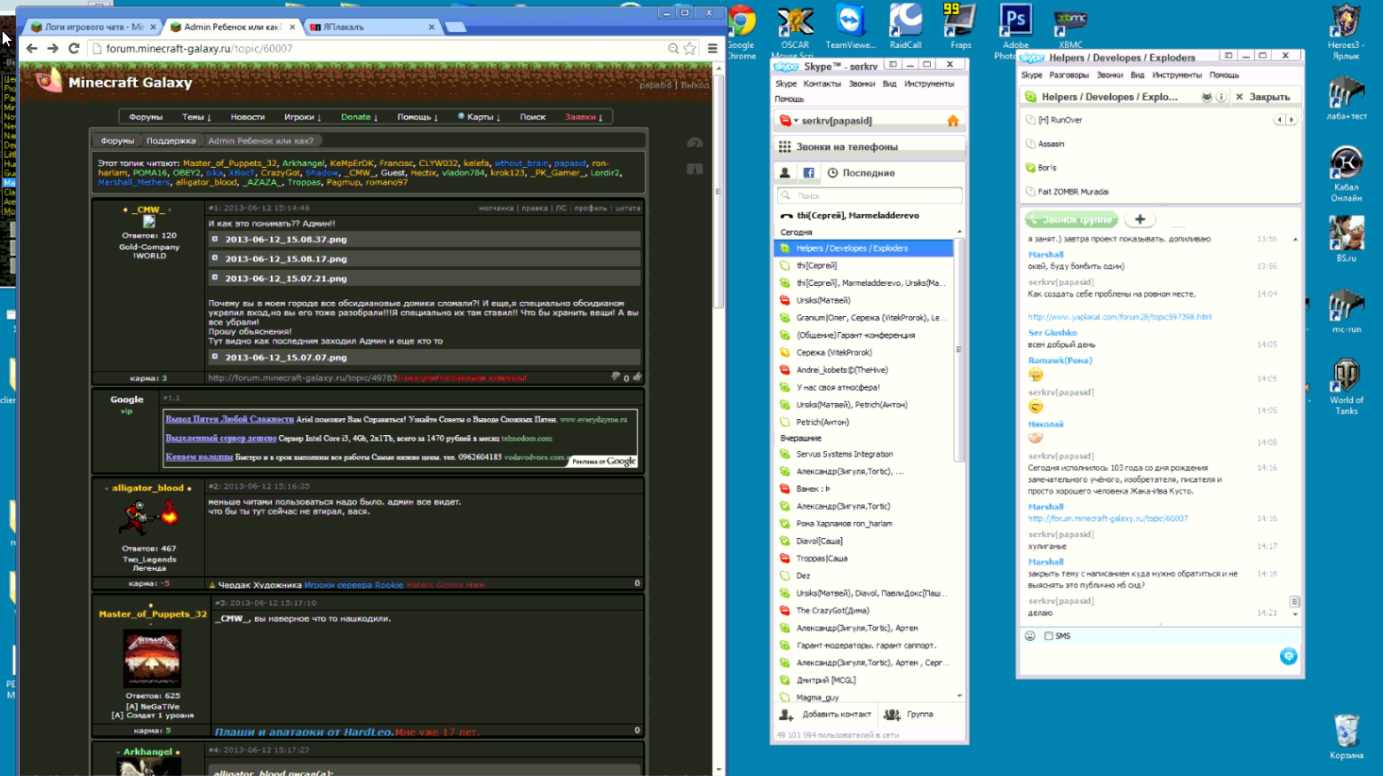Screen dimensions: 1383x776
Task: Click the Skype contact search field
Action: 870,195
